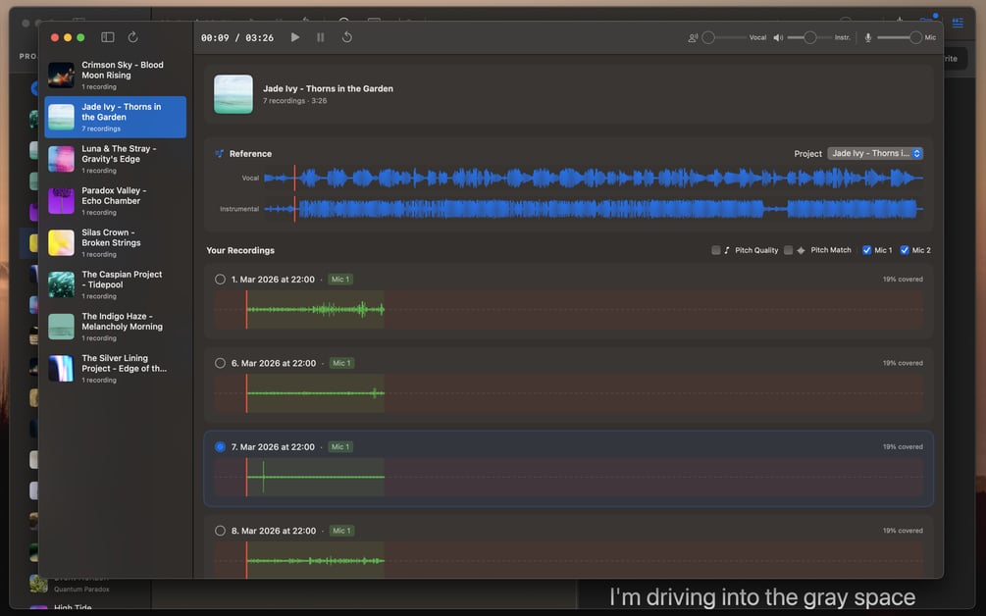Restart the track from the beginning

click(346, 37)
